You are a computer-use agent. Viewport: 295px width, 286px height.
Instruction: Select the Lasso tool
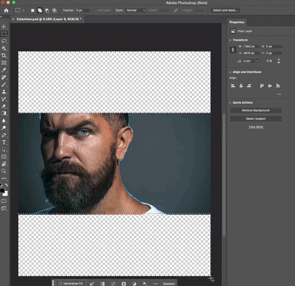pyautogui.click(x=4, y=41)
